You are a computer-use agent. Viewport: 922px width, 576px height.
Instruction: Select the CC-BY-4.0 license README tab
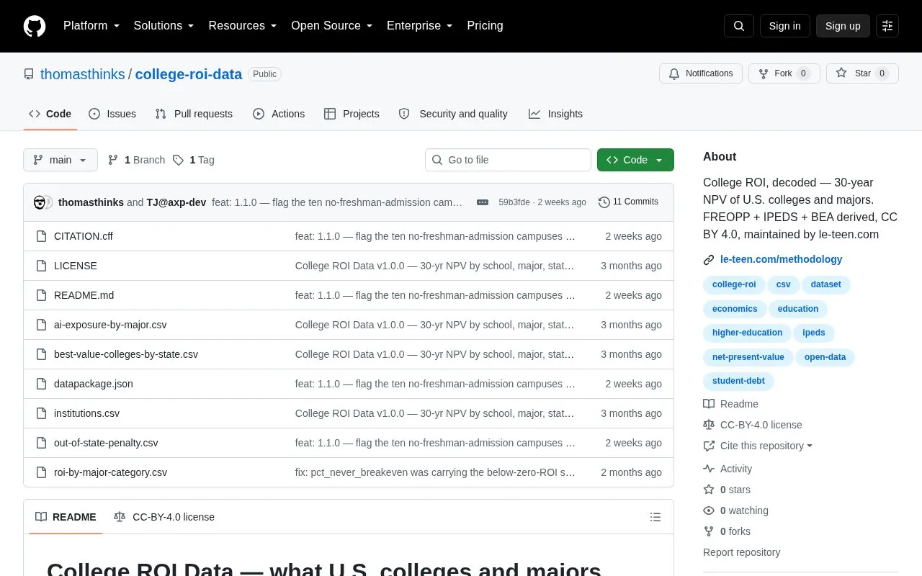click(164, 517)
